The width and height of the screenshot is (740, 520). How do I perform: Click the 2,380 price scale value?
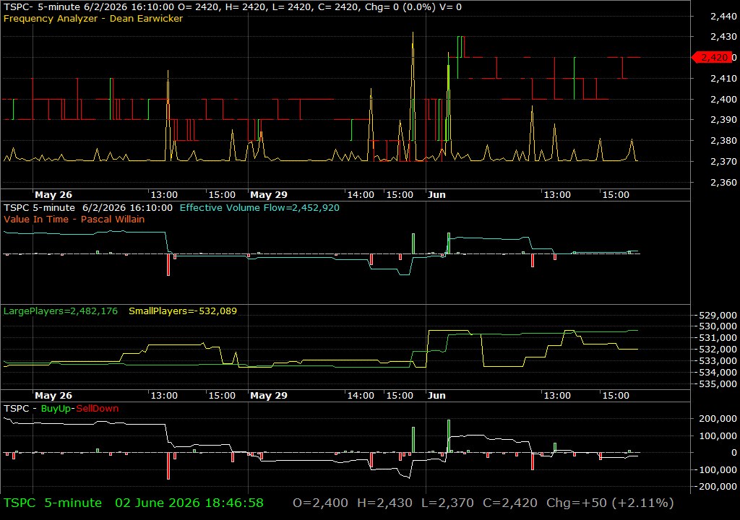tap(723, 141)
